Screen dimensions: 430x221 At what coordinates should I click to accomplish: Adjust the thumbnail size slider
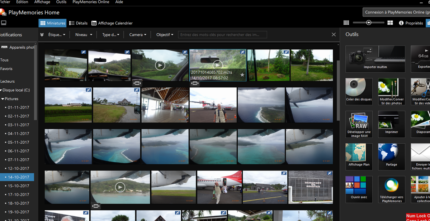(x=369, y=23)
